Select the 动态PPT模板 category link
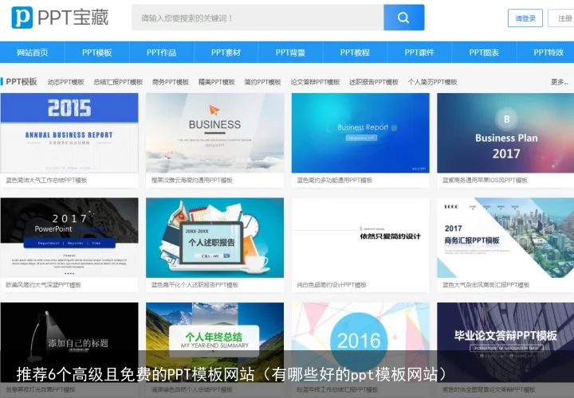 66,82
